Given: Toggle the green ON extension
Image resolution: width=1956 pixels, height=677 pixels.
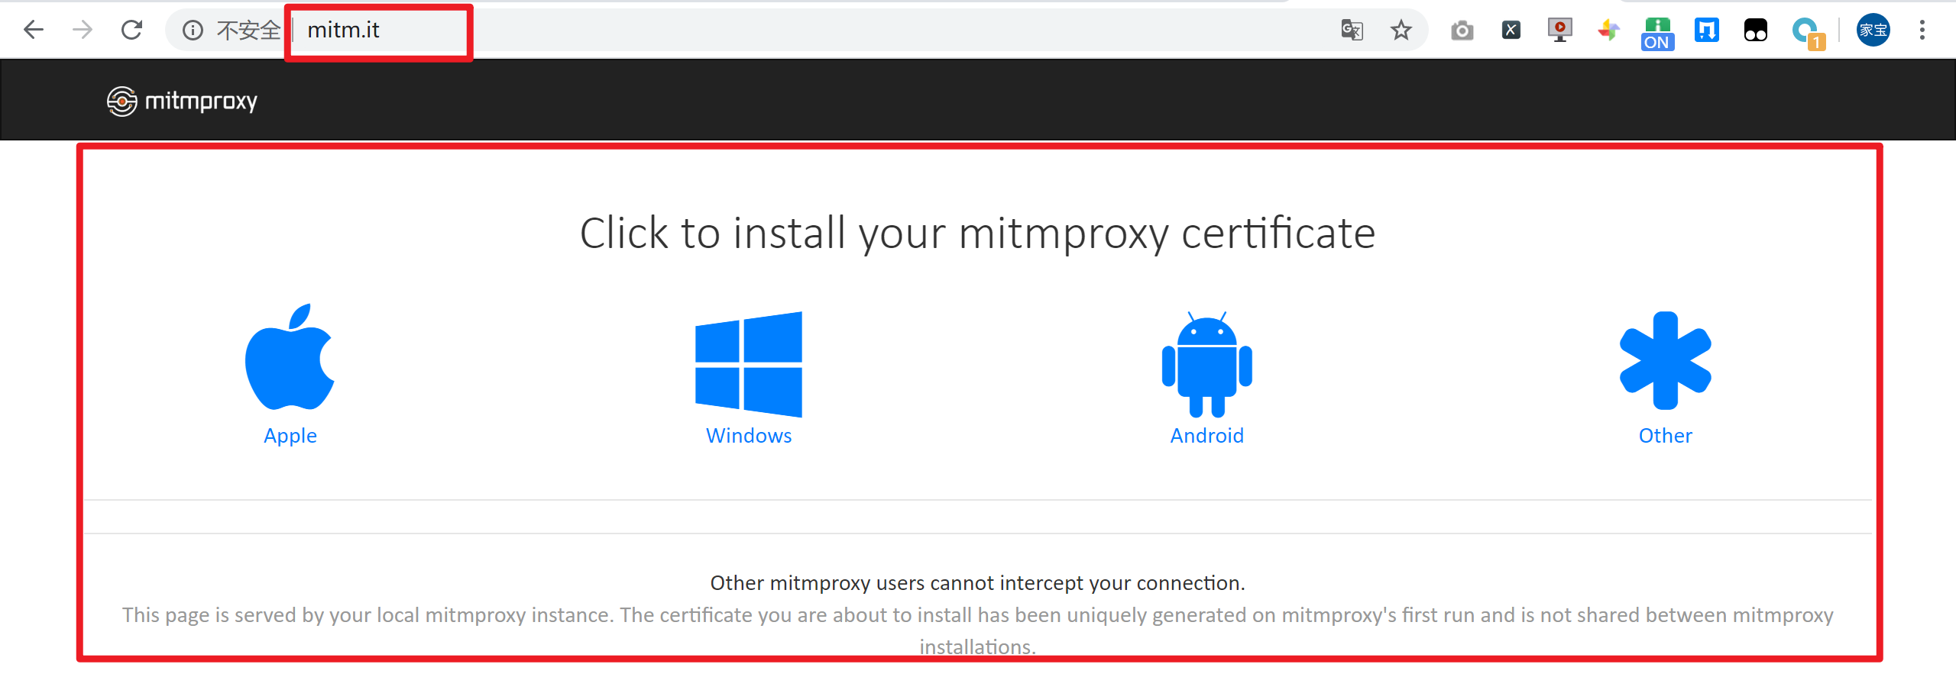Looking at the screenshot, I should coord(1657,34).
